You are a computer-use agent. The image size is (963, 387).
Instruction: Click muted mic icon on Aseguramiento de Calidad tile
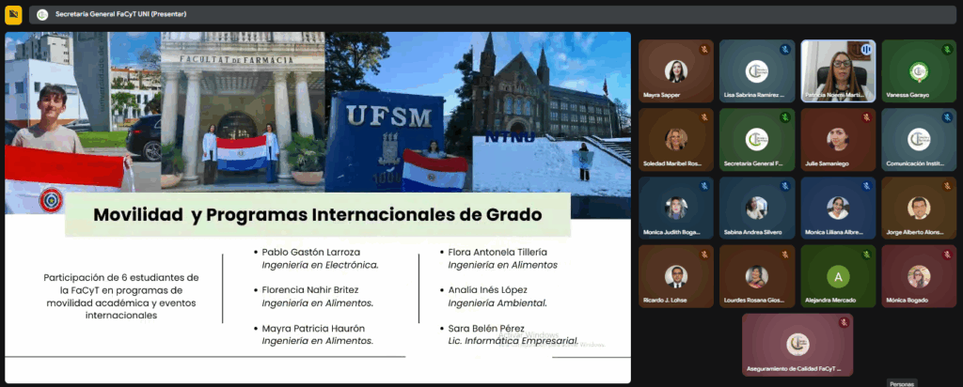844,322
